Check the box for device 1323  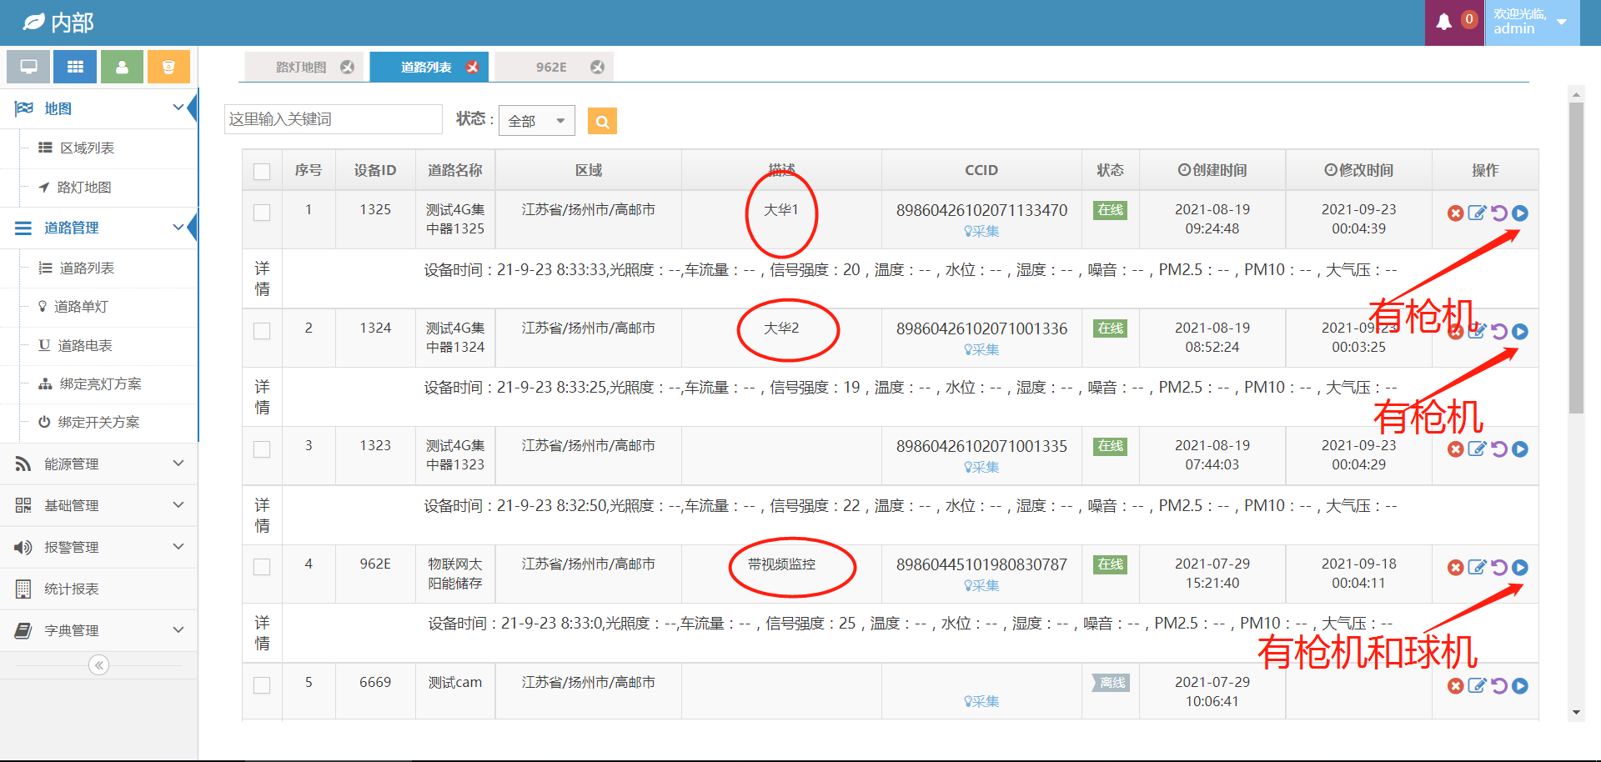[x=262, y=449]
